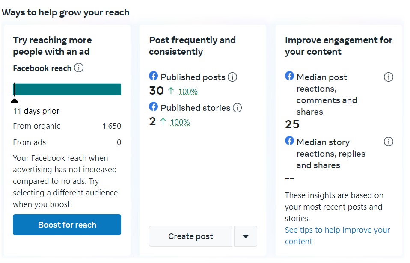
Task: Show info for Median story reactions
Action: coord(388,142)
